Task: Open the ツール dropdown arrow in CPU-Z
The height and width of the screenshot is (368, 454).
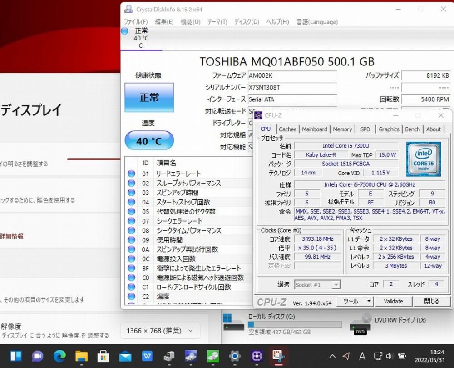Action: [x=369, y=301]
